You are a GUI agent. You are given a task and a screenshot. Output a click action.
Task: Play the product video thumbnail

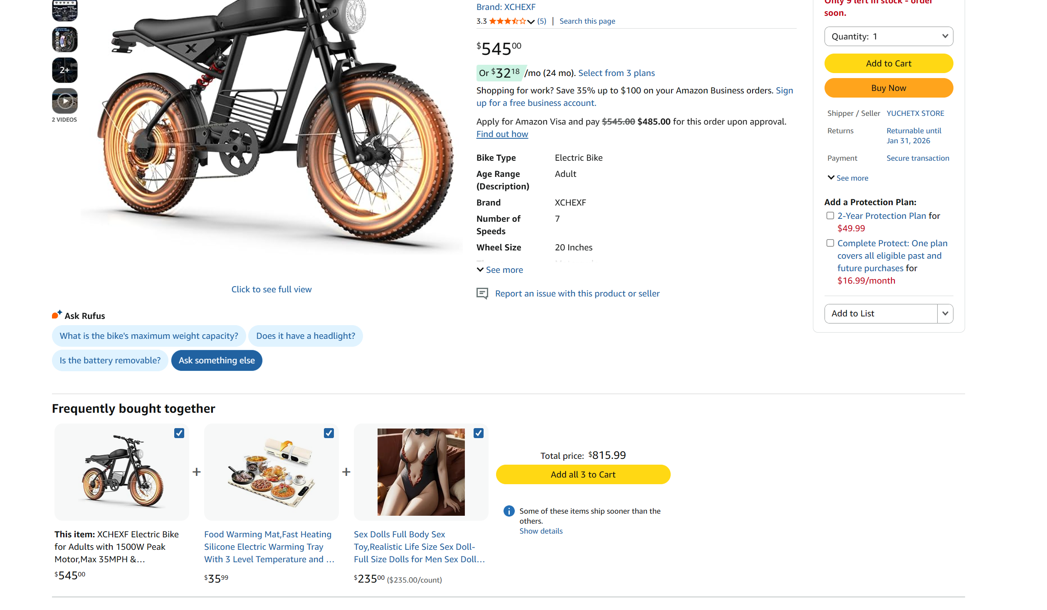pos(64,101)
